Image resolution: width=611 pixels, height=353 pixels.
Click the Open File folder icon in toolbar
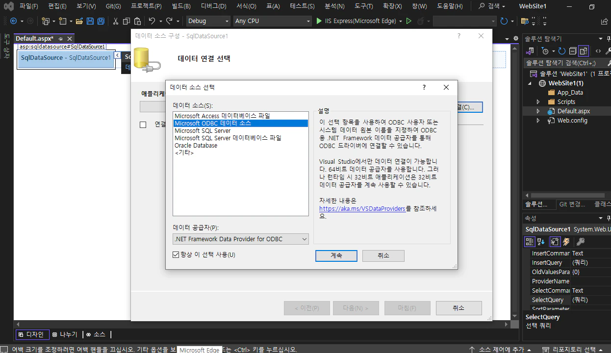click(79, 21)
